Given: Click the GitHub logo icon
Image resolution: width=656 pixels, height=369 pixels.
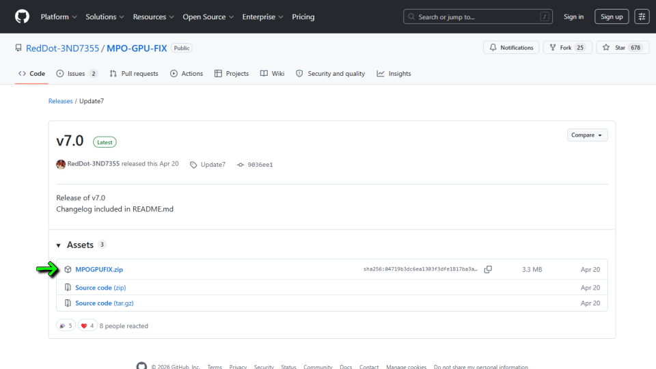Looking at the screenshot, I should (x=22, y=16).
